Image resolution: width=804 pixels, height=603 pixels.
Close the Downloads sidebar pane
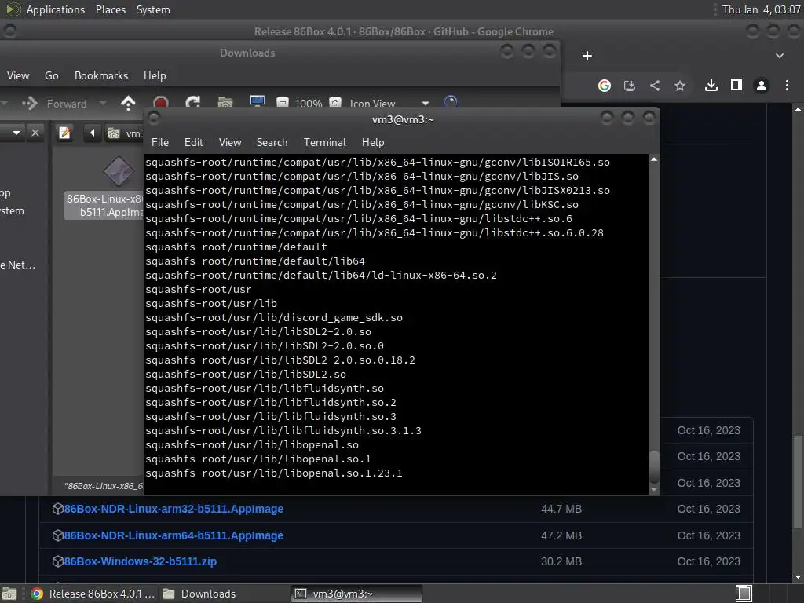[x=35, y=133]
